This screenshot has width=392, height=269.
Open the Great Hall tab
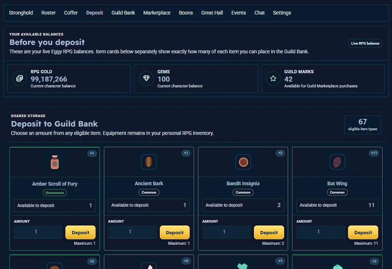tap(212, 13)
